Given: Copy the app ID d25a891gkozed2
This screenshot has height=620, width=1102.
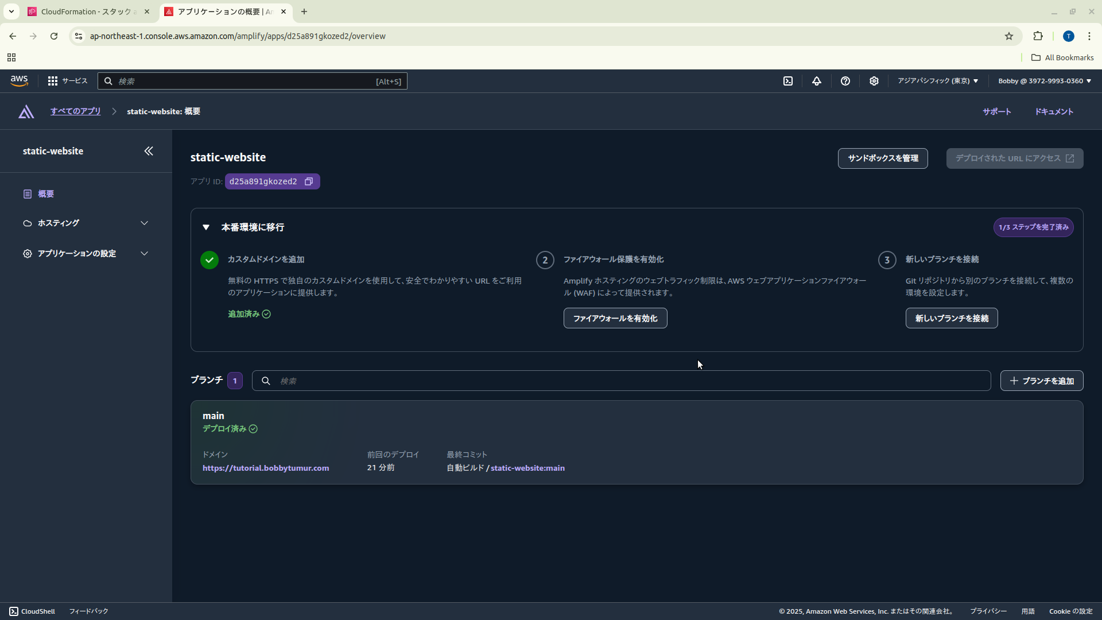Looking at the screenshot, I should pyautogui.click(x=309, y=181).
